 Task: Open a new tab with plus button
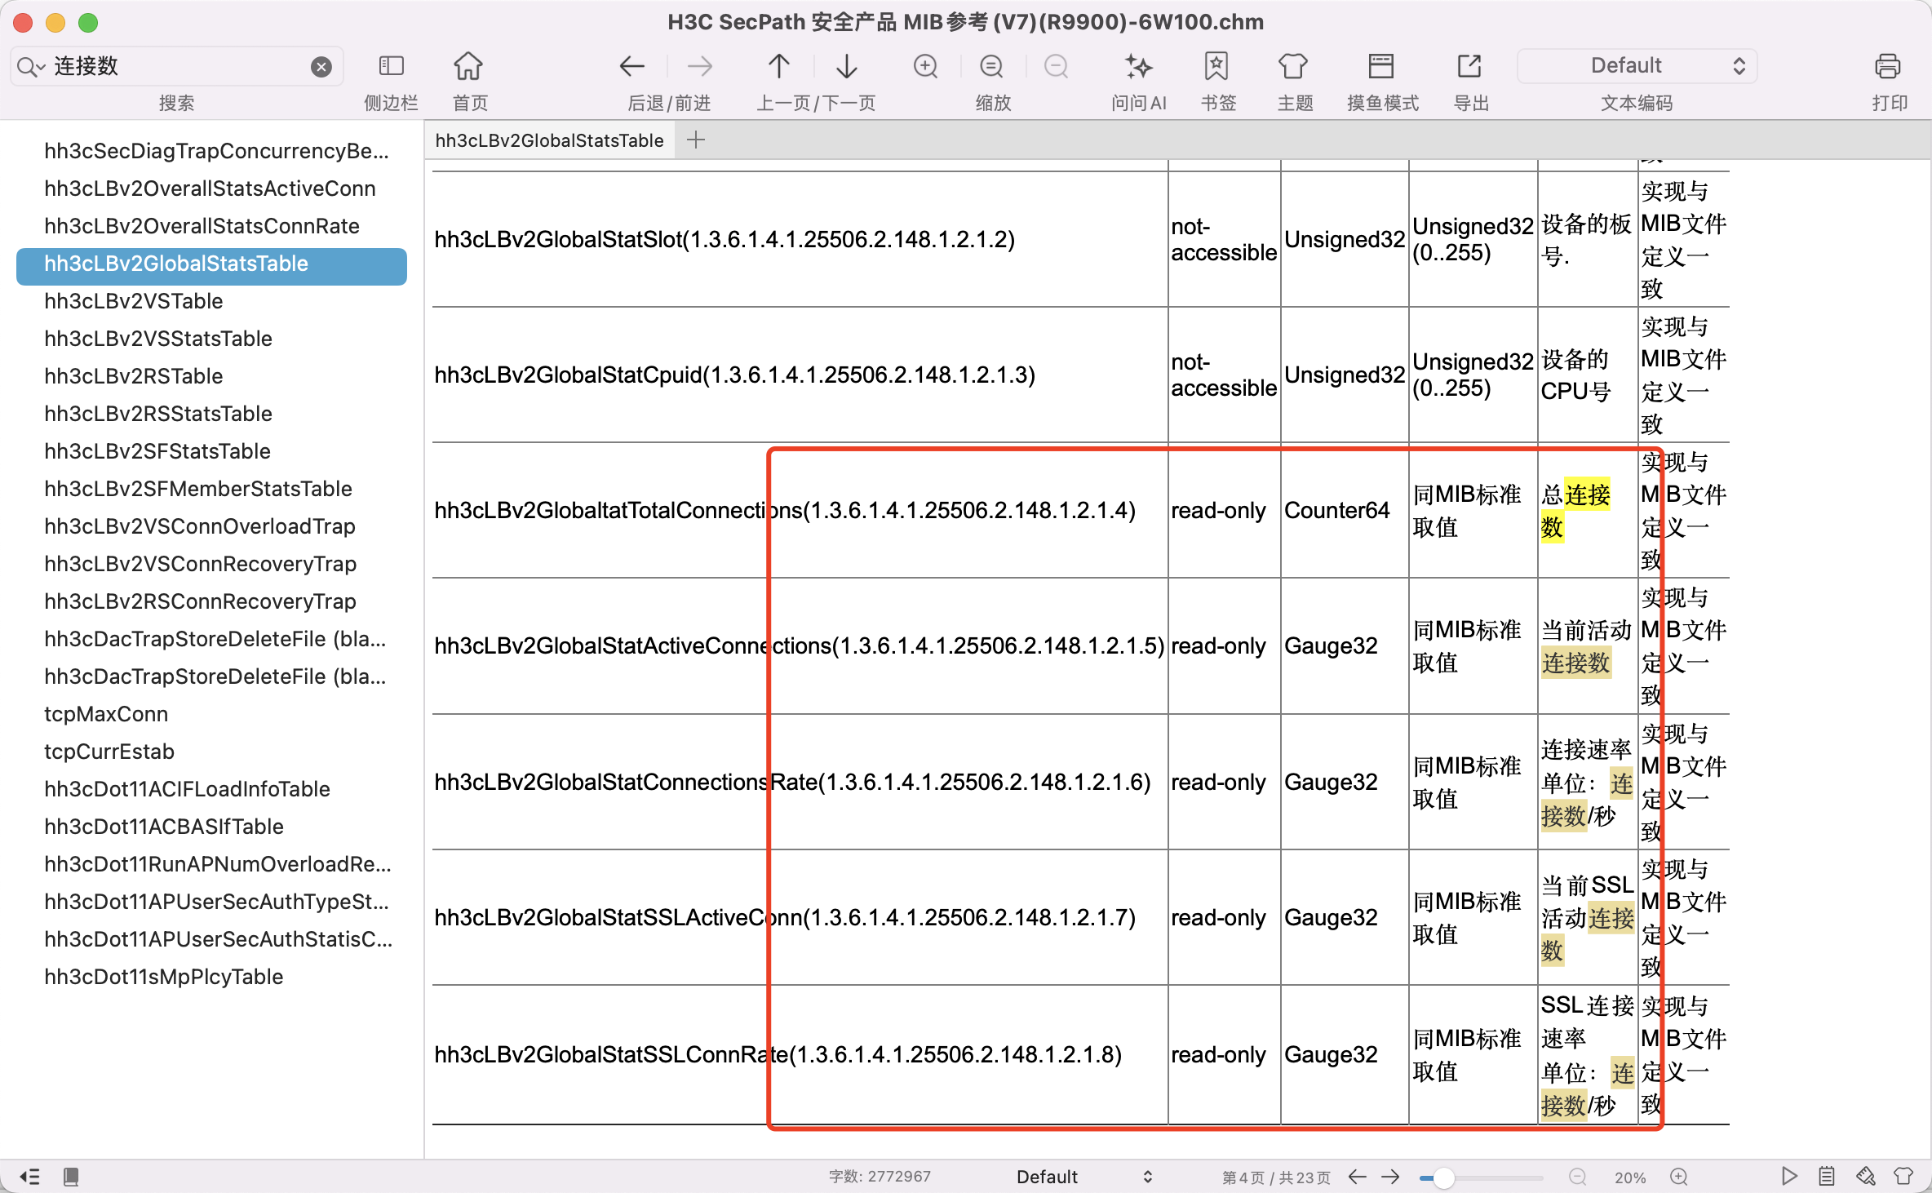click(696, 140)
